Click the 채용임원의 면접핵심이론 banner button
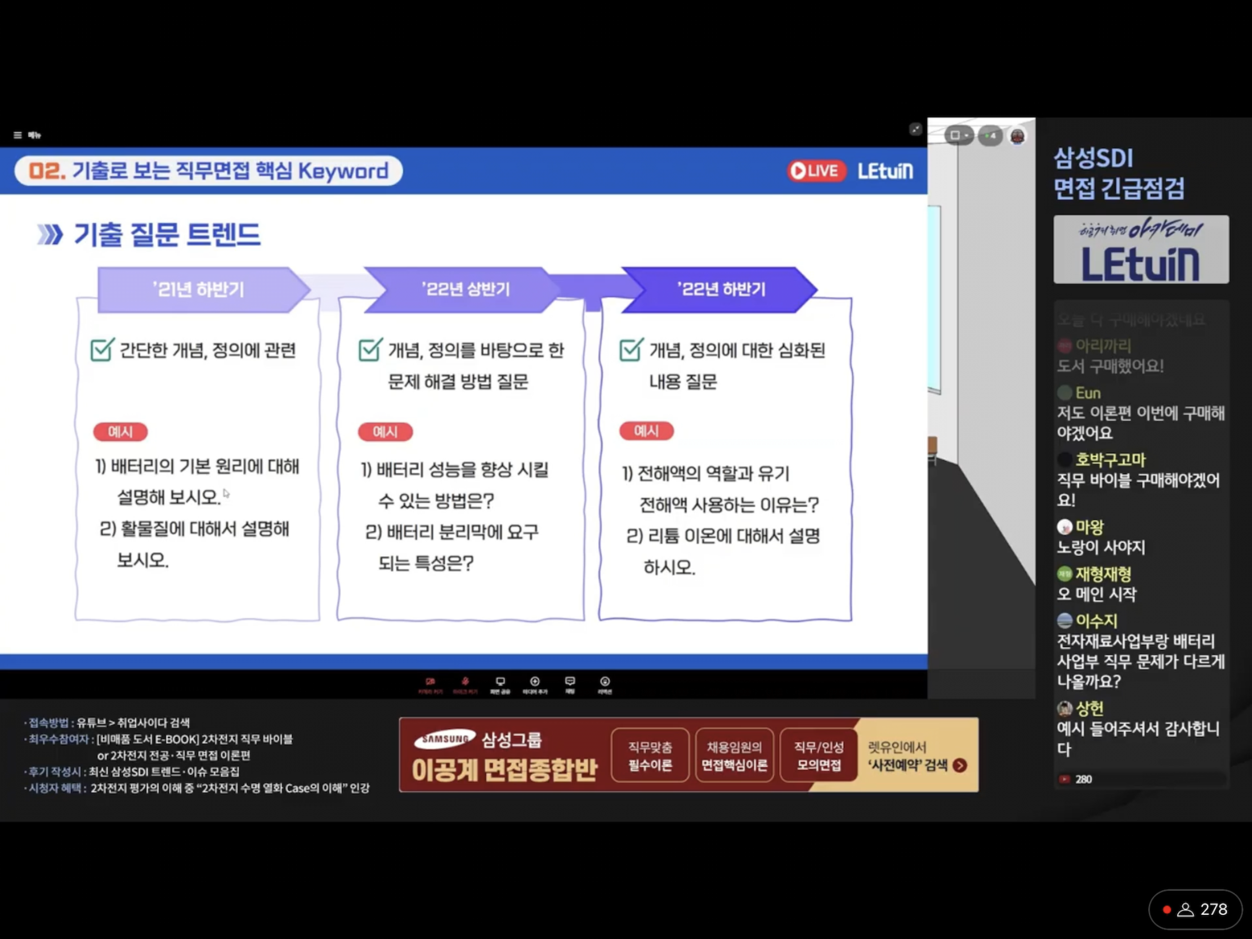 coord(734,755)
